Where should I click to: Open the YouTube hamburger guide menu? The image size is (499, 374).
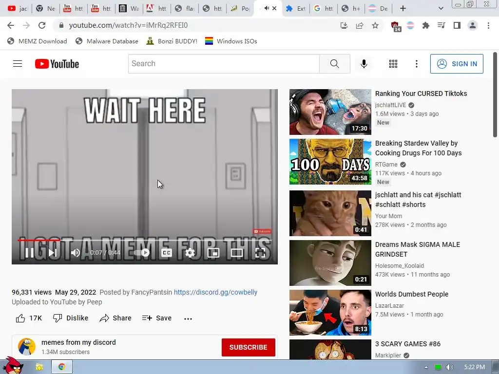pyautogui.click(x=18, y=64)
